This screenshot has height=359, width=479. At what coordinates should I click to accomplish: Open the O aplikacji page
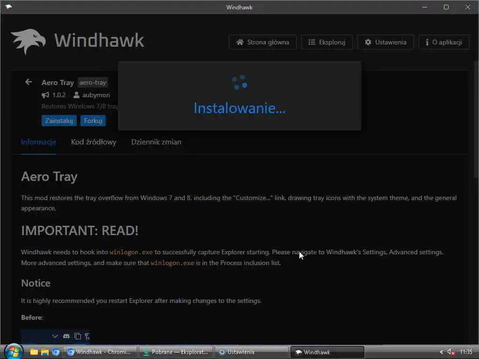coord(444,42)
